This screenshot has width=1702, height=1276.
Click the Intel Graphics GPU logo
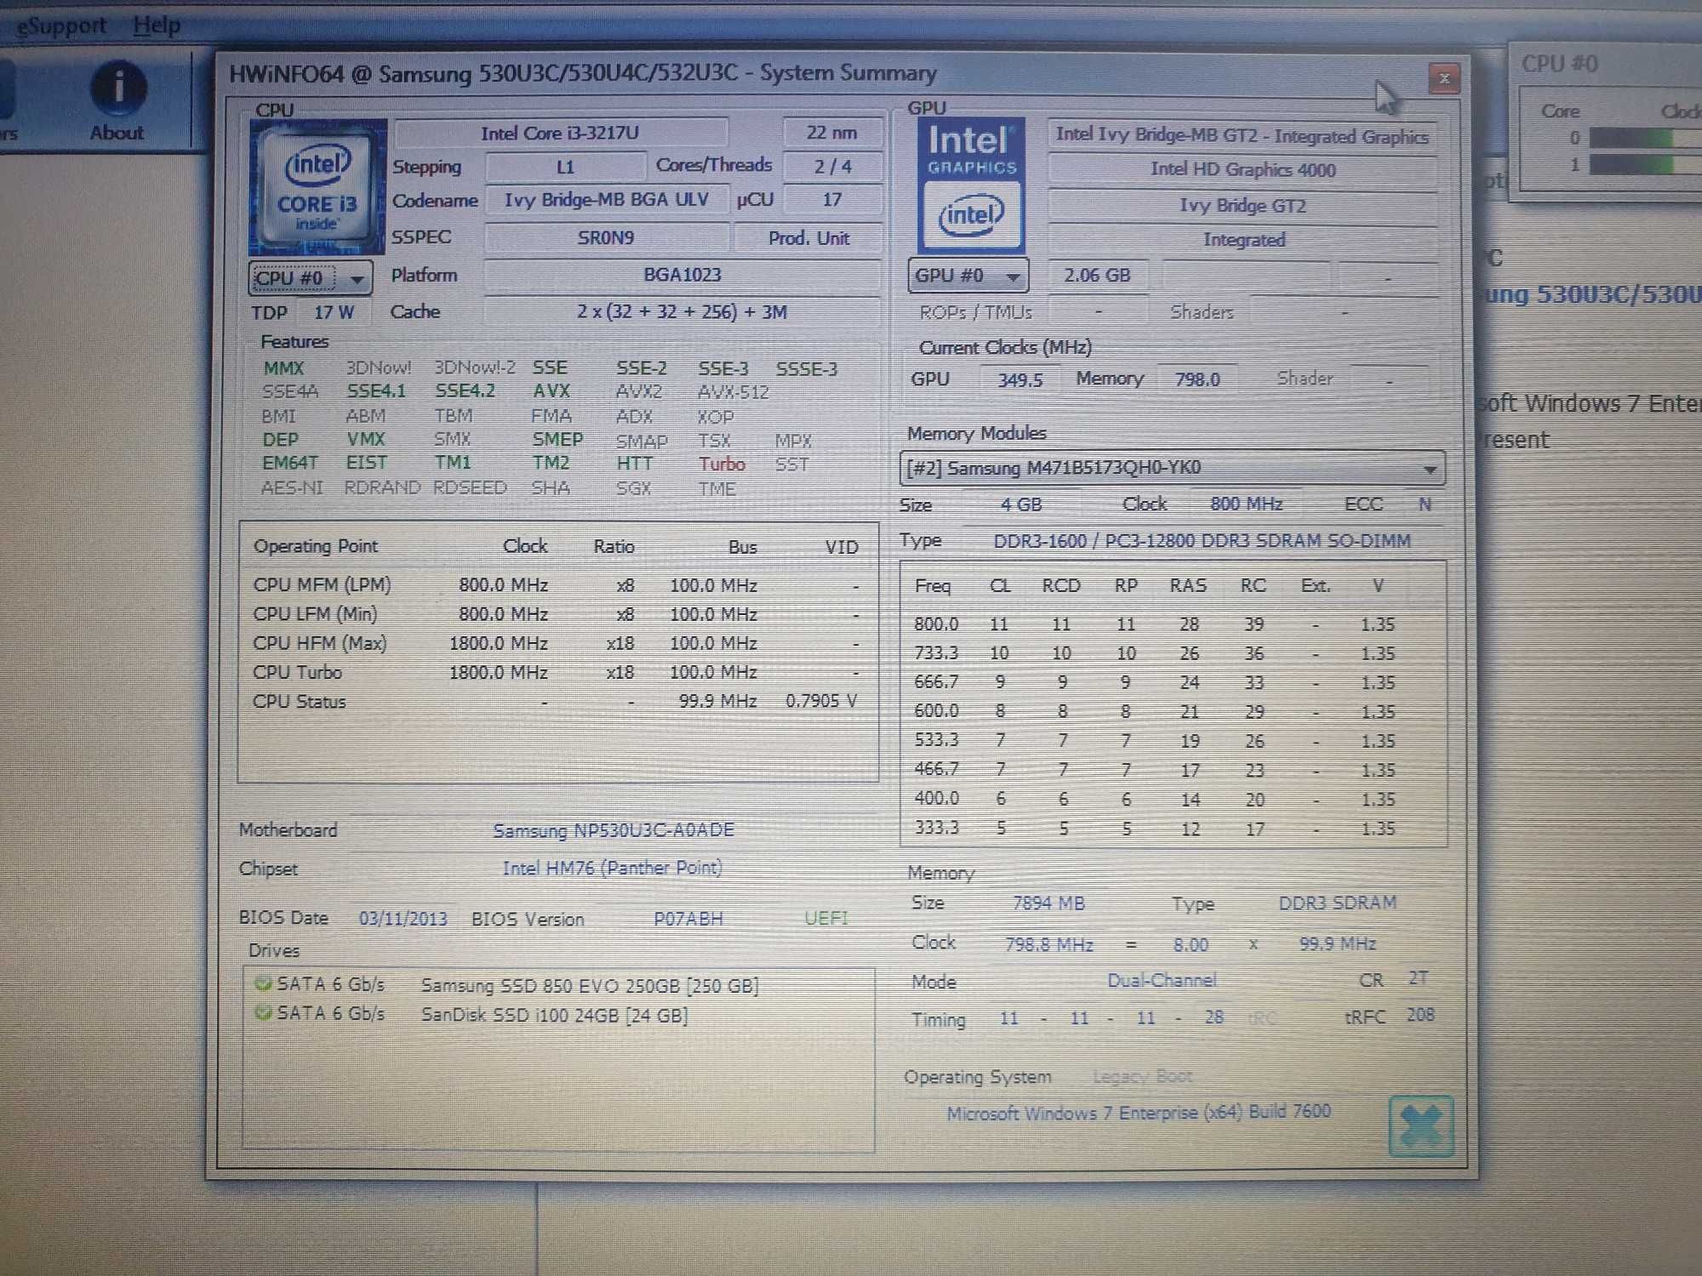point(971,185)
